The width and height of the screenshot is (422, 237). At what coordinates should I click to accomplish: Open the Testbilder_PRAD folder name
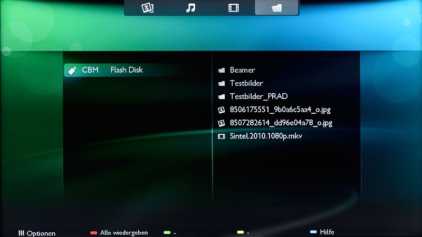point(258,96)
